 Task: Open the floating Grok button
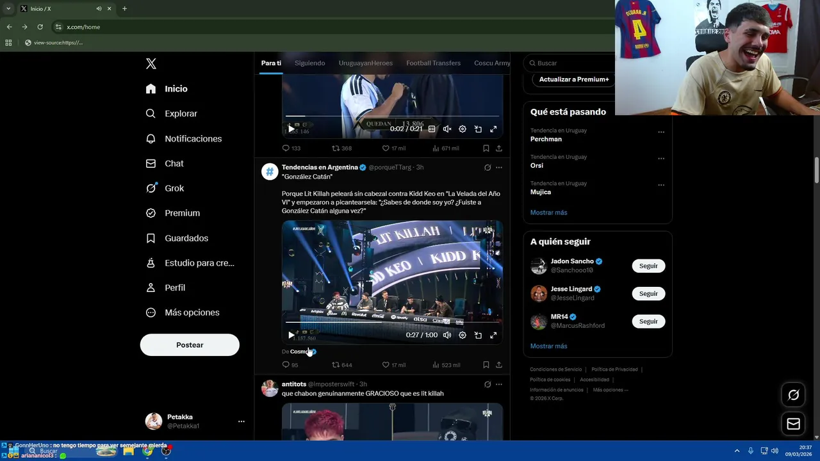793,395
